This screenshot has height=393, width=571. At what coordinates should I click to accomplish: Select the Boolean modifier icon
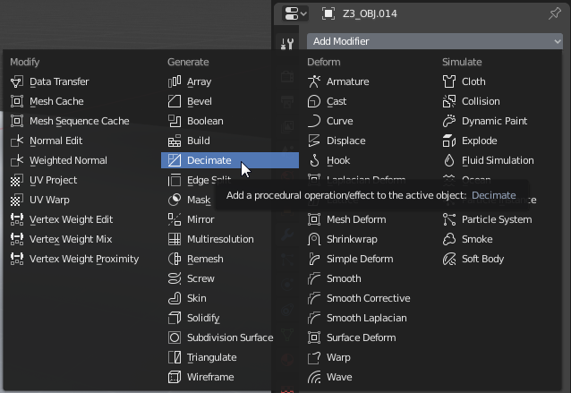click(175, 121)
